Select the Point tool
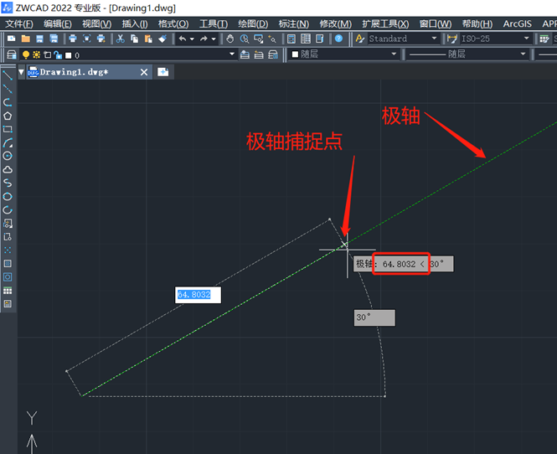Screen dimensions: 557x454 (8, 250)
